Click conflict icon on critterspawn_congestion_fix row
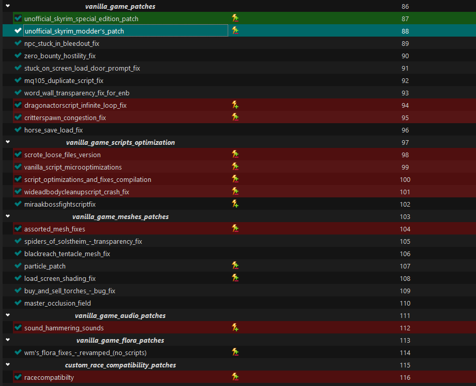 point(235,118)
